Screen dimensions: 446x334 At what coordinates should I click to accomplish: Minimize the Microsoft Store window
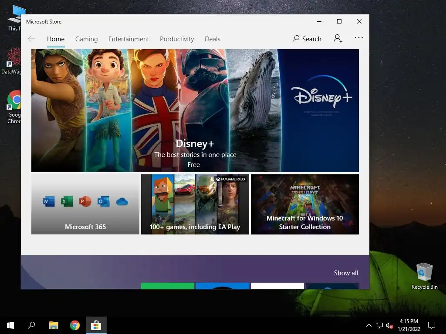pyautogui.click(x=319, y=22)
